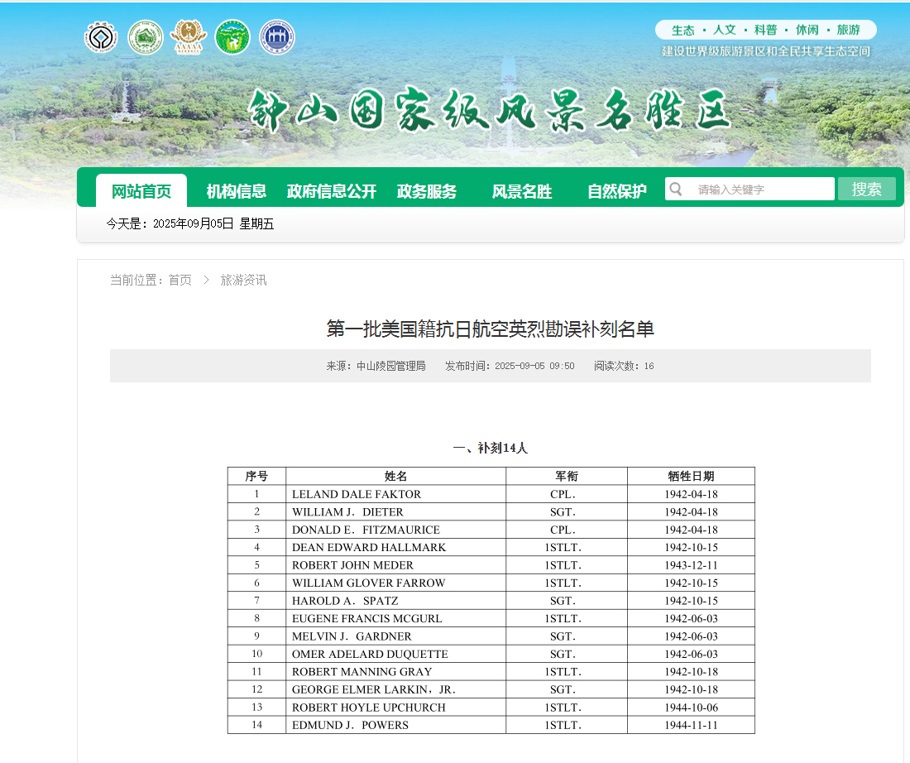Click the golden AAAAA tourism badge
Image resolution: width=910 pixels, height=763 pixels.
point(187,37)
